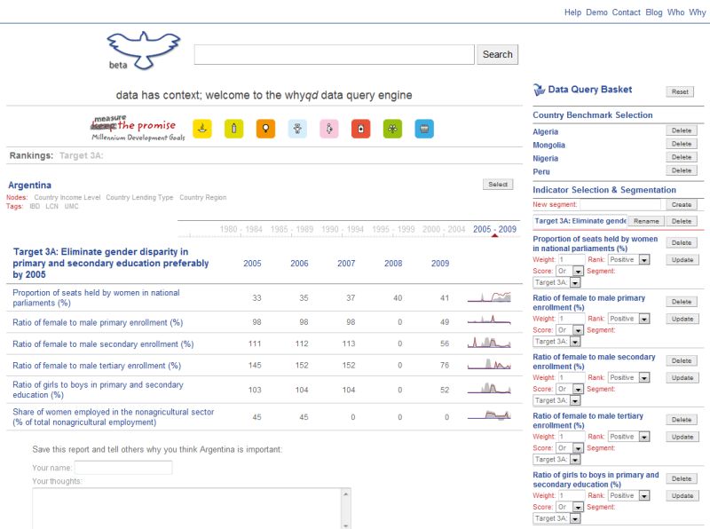The width and height of the screenshot is (710, 529).
Task: Delete Nigeria from benchmark selection
Action: 682,157
